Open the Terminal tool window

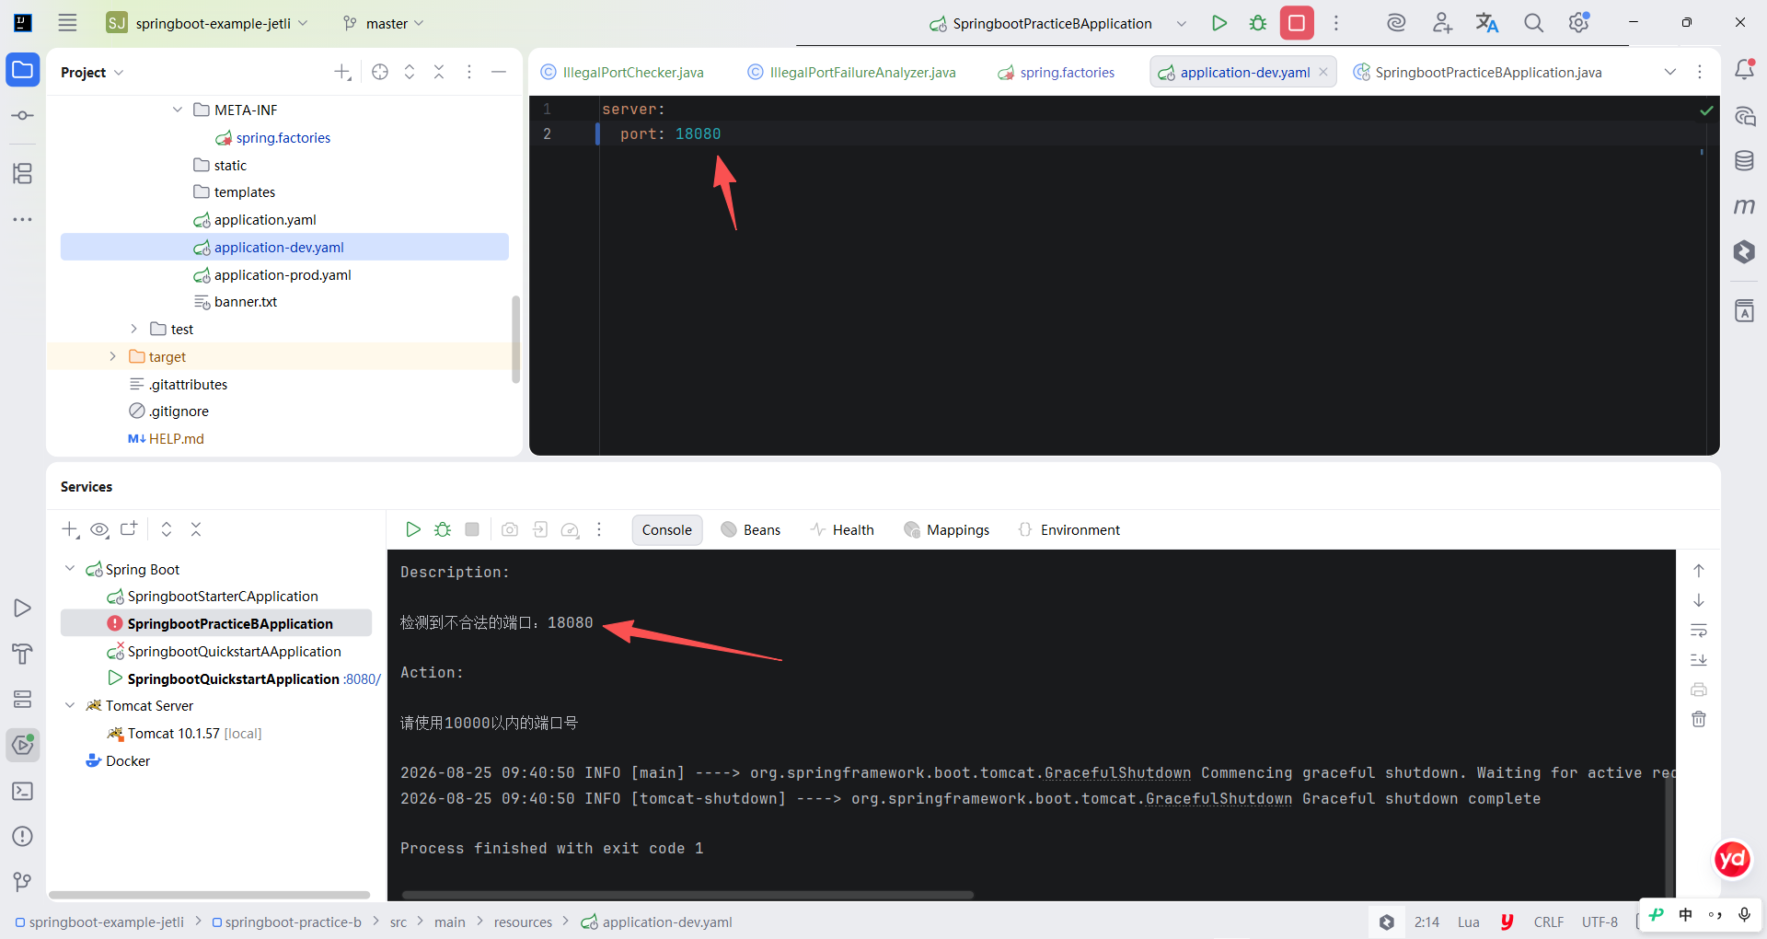(23, 792)
